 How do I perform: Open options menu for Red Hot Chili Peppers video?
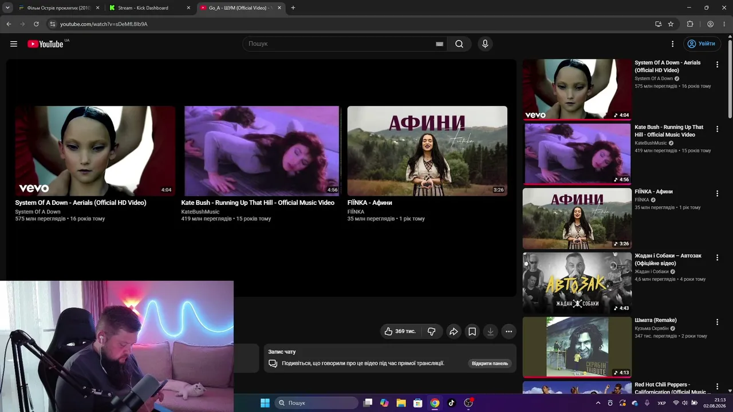click(x=717, y=387)
